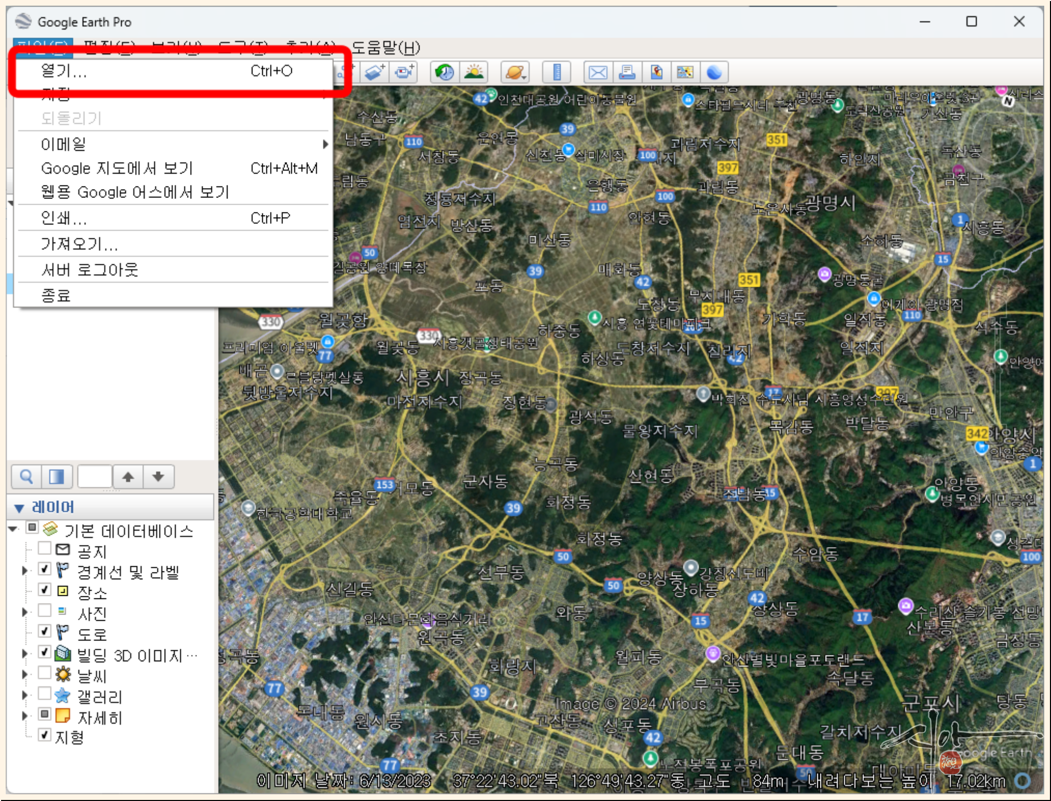
Task: Click the 갤러리 star layer icon
Action: click(x=63, y=695)
